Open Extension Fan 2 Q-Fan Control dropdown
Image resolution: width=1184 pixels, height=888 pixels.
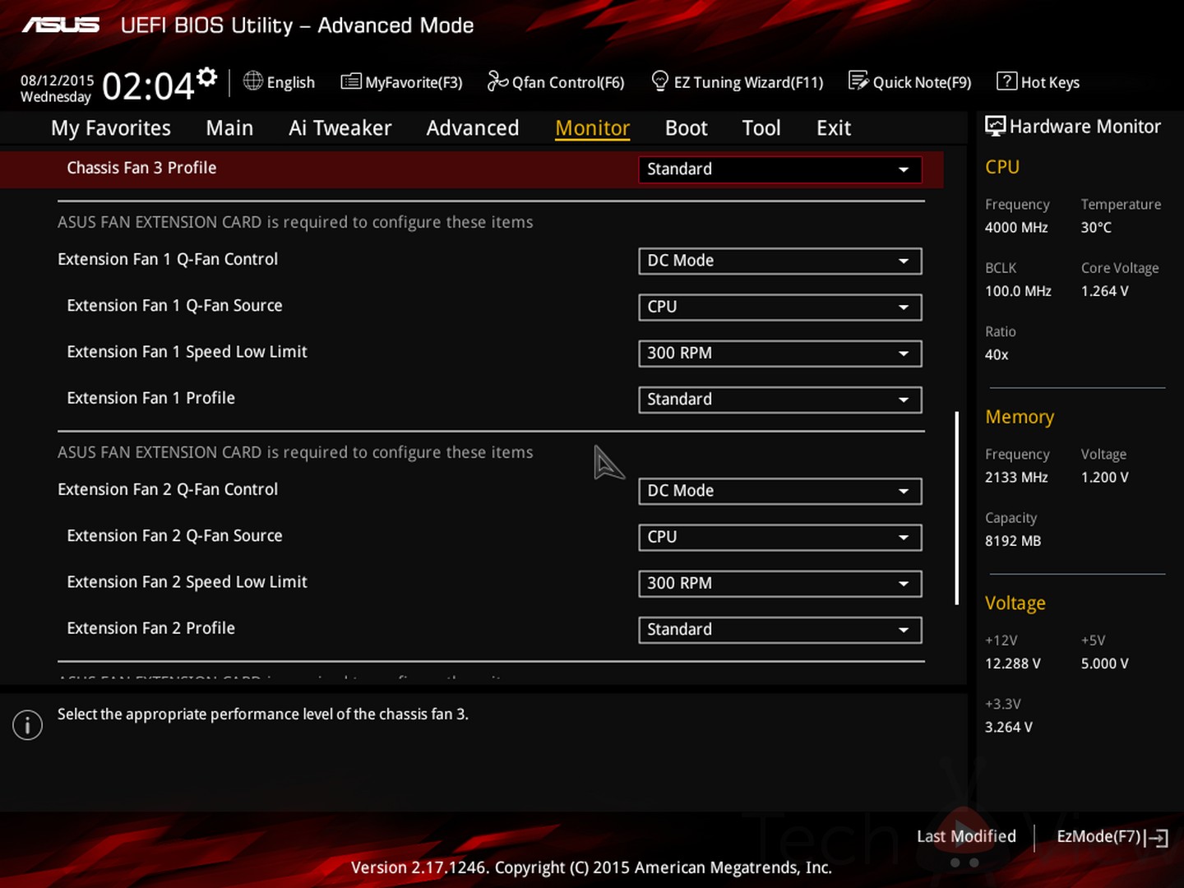(779, 492)
